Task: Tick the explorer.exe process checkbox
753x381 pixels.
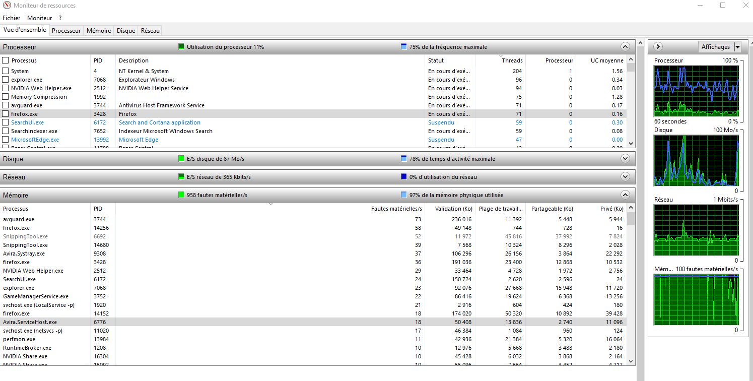Action: [x=6, y=80]
